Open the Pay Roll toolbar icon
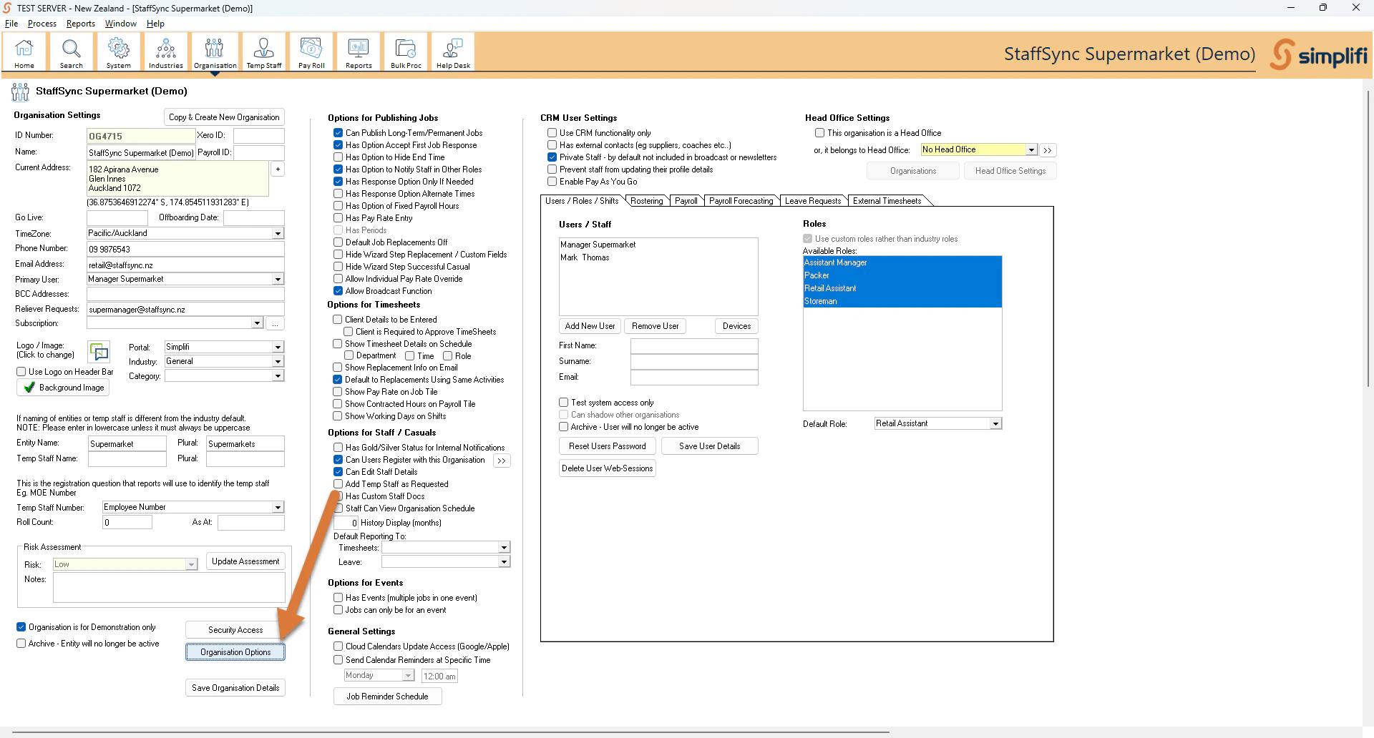Image resolution: width=1374 pixels, height=738 pixels. 311,52
